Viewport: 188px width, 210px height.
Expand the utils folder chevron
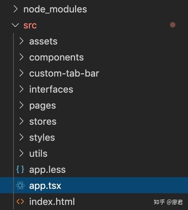pyautogui.click(x=21, y=153)
